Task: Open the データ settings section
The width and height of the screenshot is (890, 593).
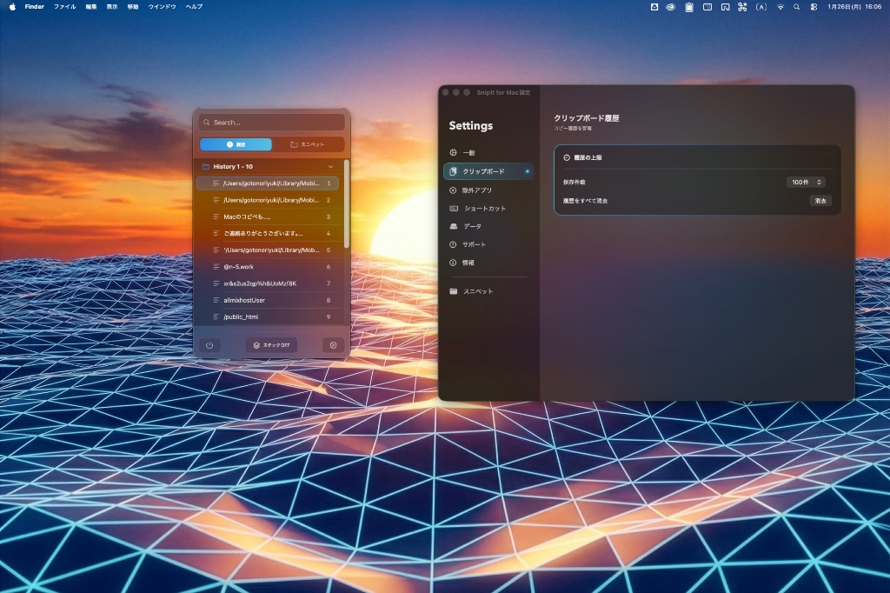Action: pos(475,226)
